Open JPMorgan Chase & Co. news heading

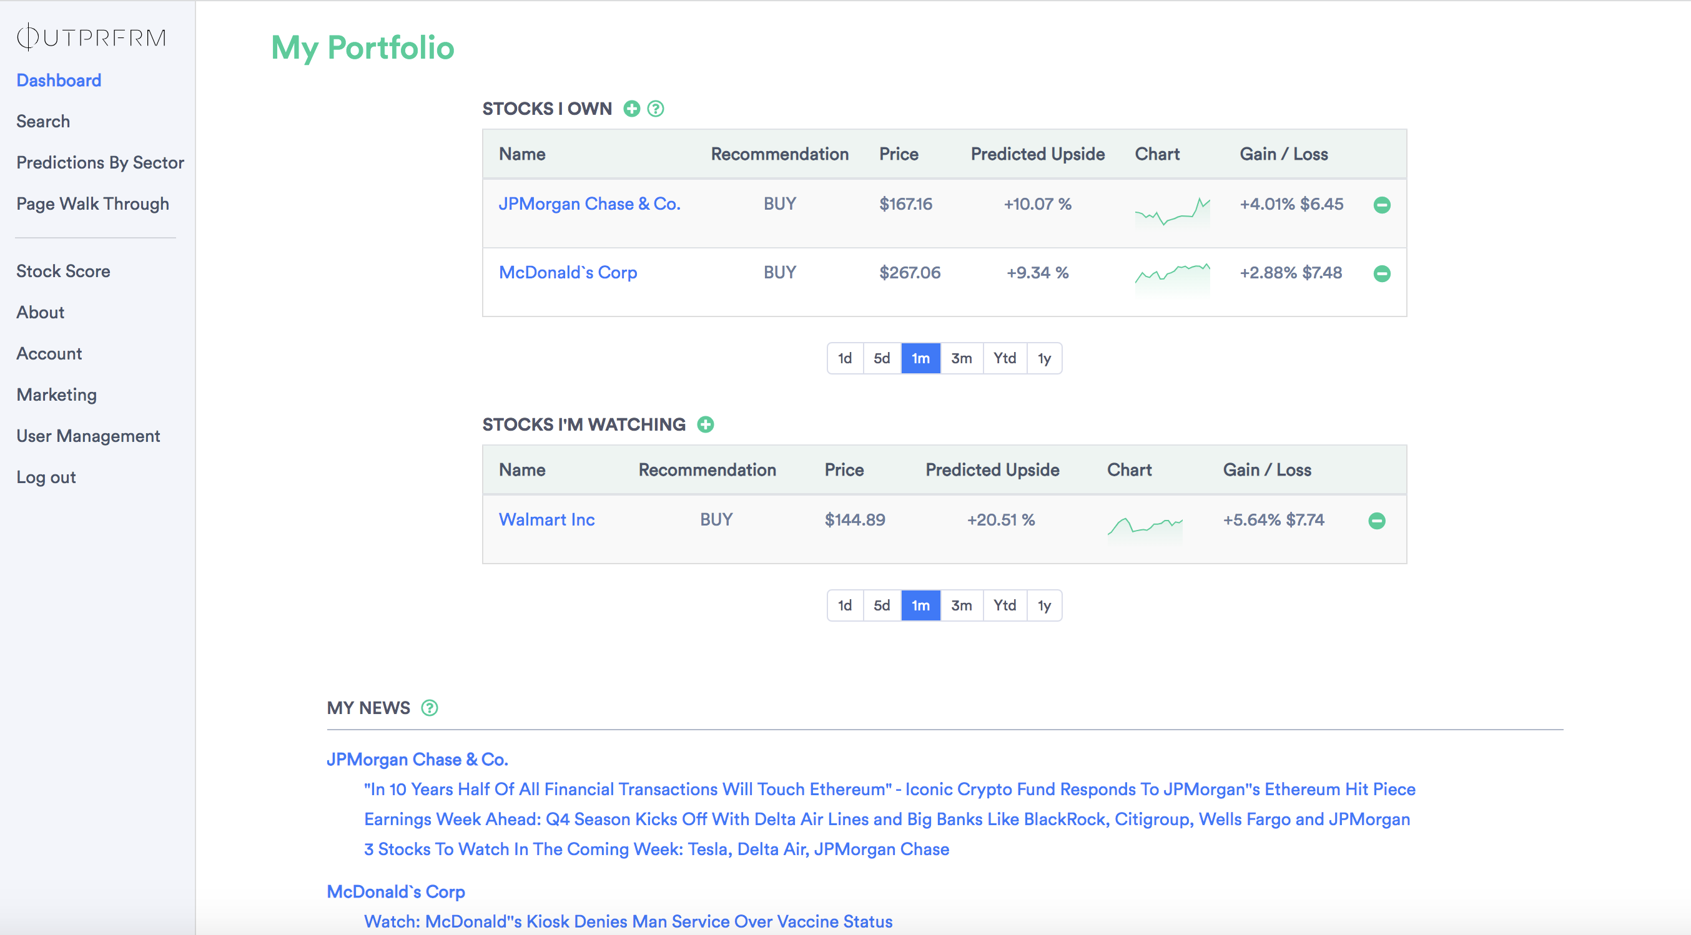coord(418,759)
